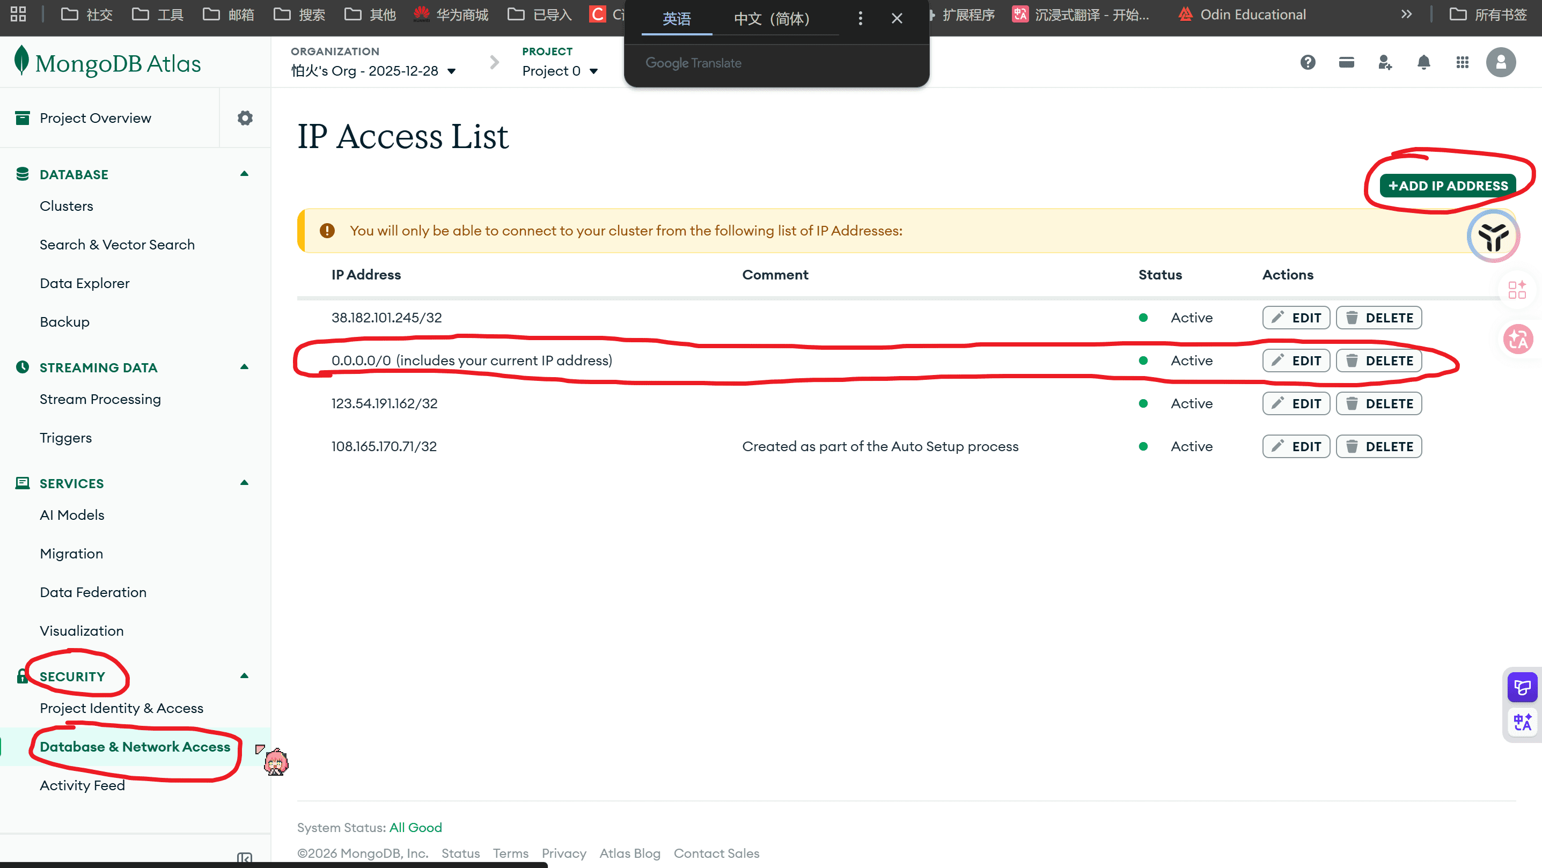Open Google Translate options three-dot menu
The height and width of the screenshot is (868, 1542).
[x=860, y=19]
